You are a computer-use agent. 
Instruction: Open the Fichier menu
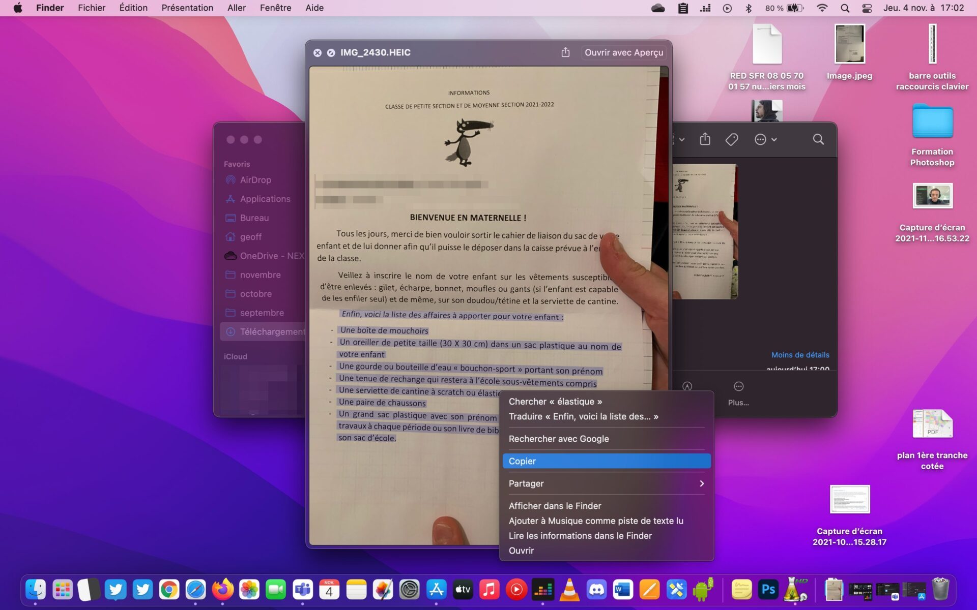pos(92,8)
